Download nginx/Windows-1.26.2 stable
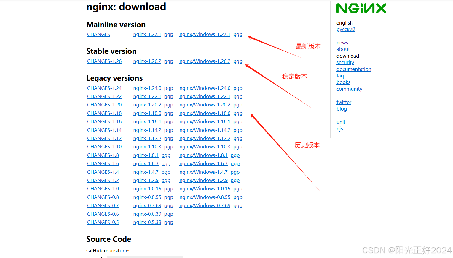The image size is (453, 258). coord(205,61)
